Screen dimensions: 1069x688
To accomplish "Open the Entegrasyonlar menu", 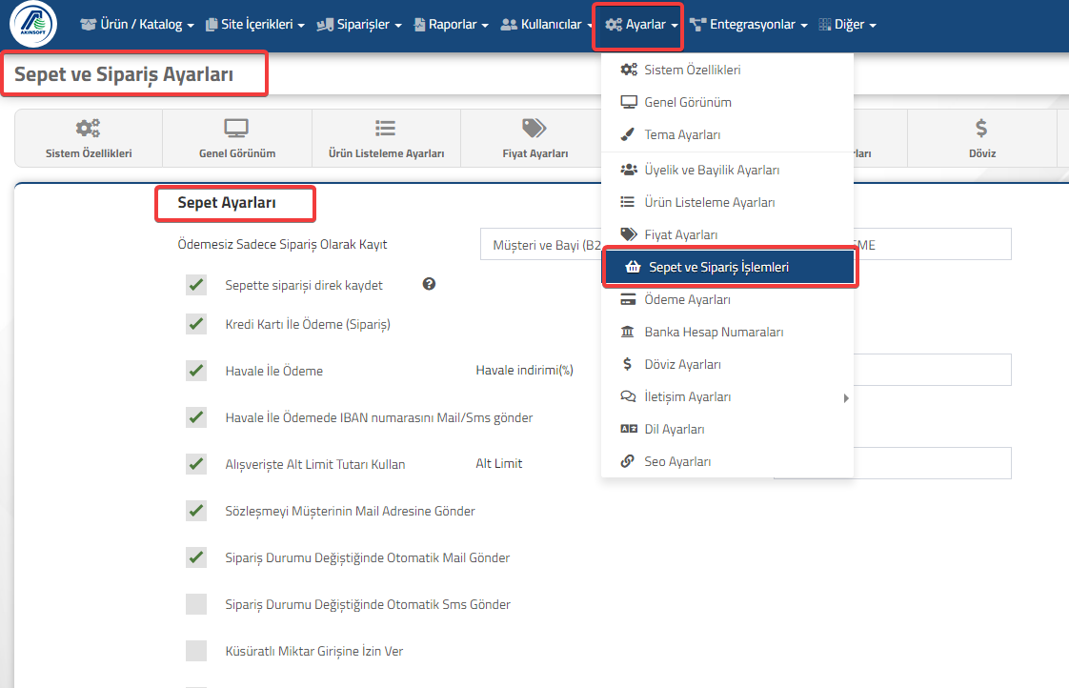I will coord(749,25).
